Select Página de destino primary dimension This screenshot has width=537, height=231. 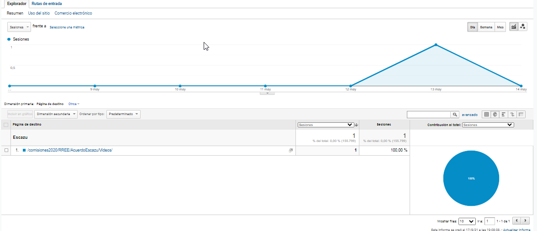tap(50, 104)
